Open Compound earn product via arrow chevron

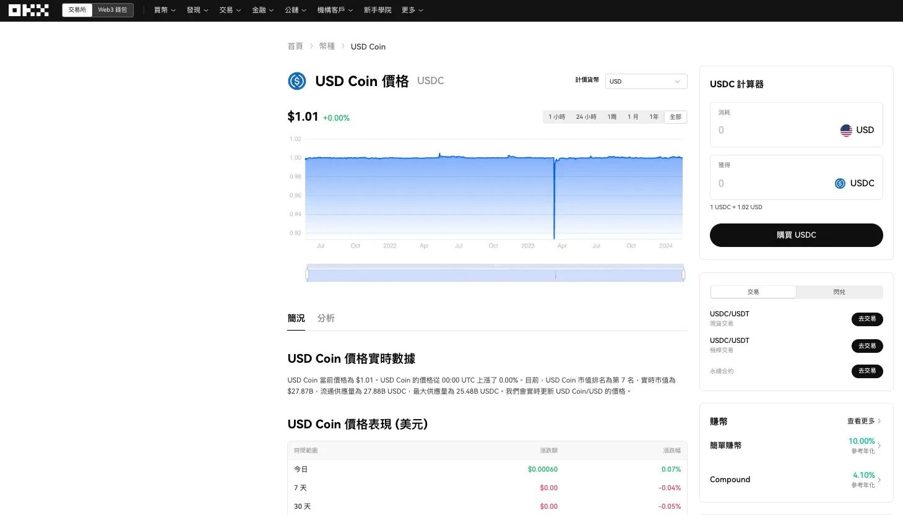click(x=879, y=480)
